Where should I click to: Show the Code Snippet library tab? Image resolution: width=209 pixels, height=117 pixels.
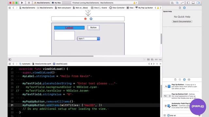180,80
